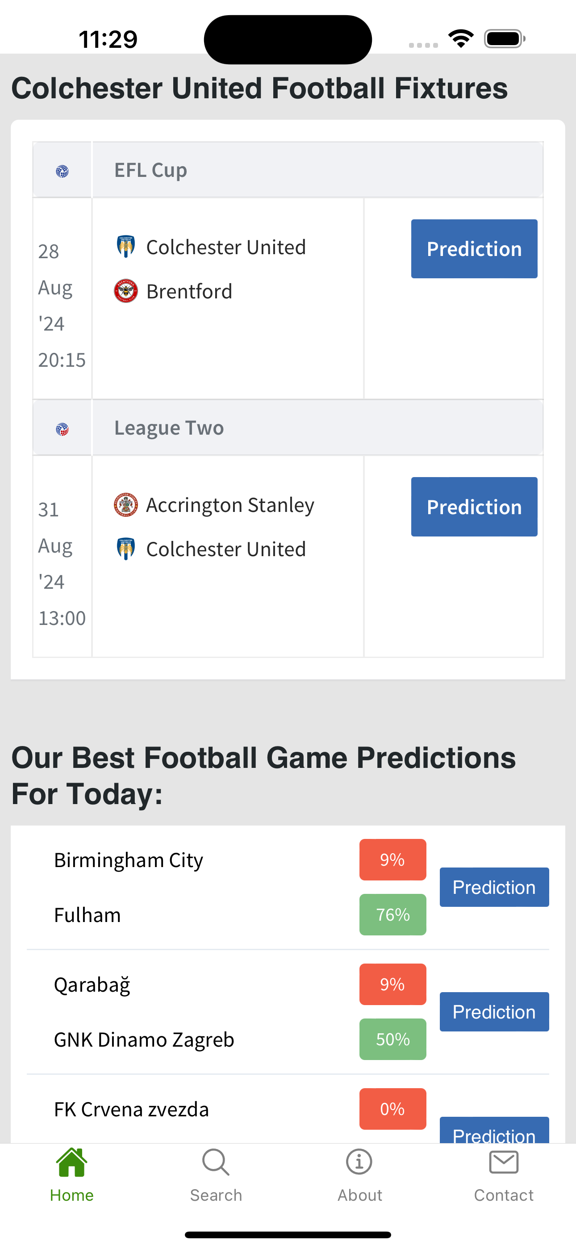
Task: Open Prediction for Colchester United vs Brentford
Action: pyautogui.click(x=474, y=249)
